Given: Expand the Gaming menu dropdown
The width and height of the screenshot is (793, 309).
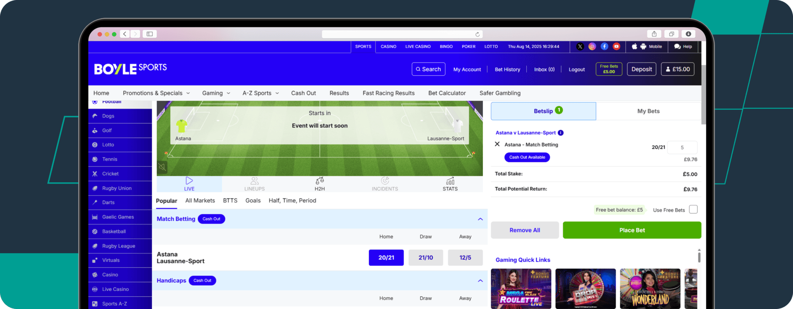Looking at the screenshot, I should pos(216,93).
